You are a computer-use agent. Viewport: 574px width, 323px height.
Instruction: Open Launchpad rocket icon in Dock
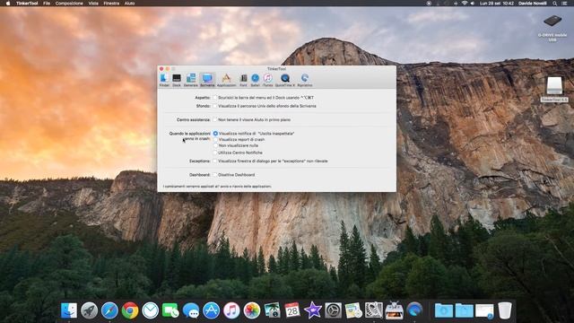(90, 310)
